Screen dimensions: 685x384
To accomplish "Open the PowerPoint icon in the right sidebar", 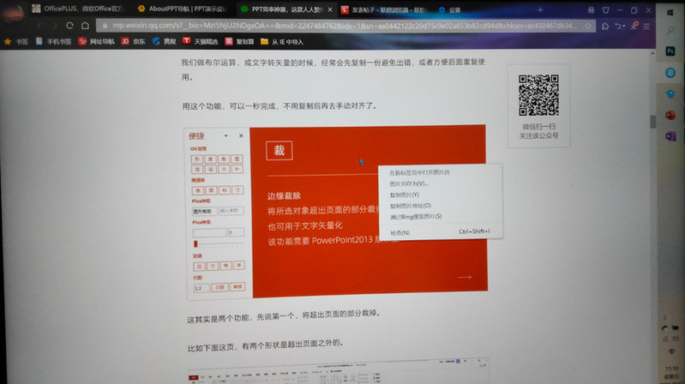I will point(670,115).
